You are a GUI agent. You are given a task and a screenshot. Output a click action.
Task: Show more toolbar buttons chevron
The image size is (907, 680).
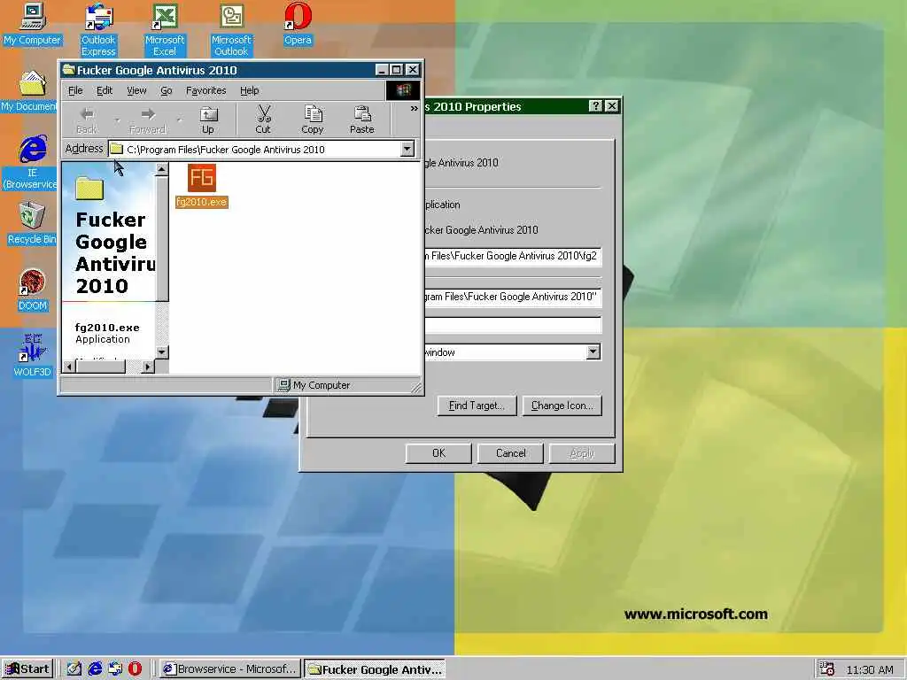pyautogui.click(x=414, y=109)
